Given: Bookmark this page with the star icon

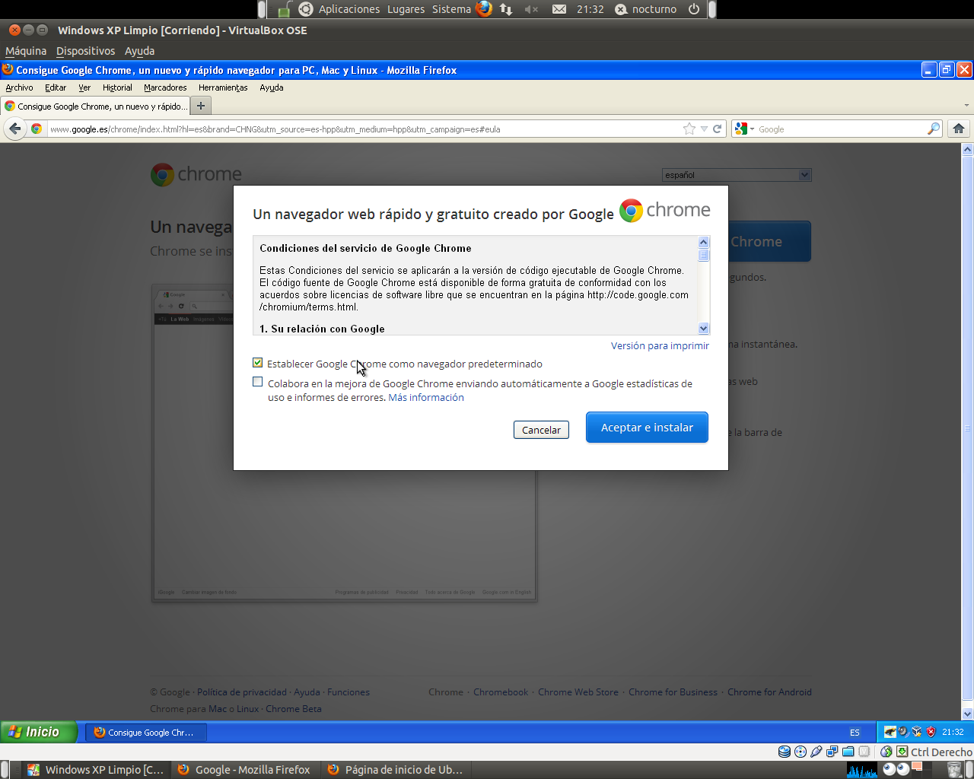Looking at the screenshot, I should click(x=689, y=129).
